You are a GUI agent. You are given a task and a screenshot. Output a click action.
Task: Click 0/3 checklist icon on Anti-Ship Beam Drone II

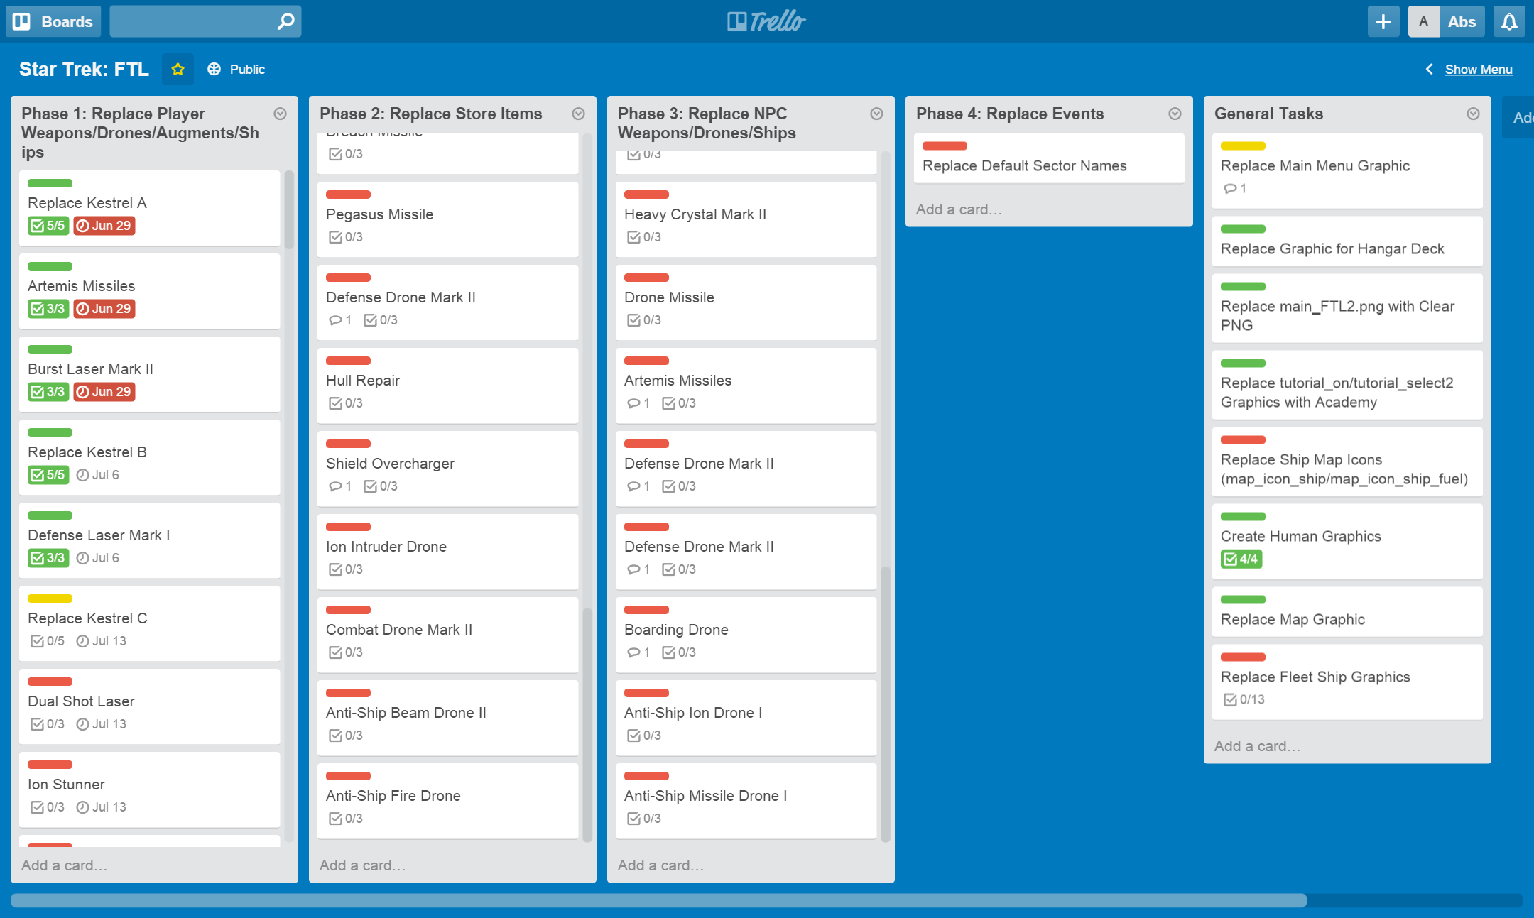[336, 736]
